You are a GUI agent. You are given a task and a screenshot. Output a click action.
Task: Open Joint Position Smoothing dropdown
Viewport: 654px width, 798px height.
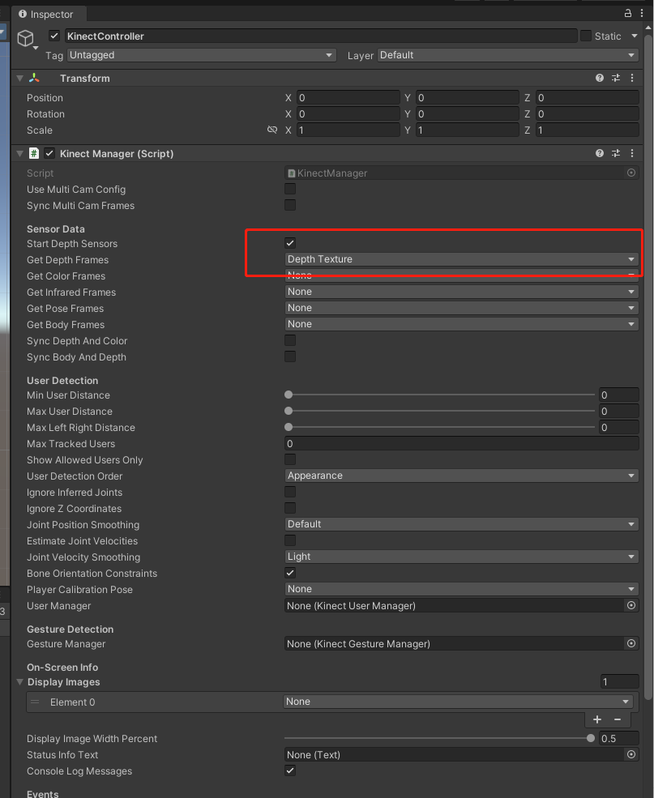click(x=462, y=524)
